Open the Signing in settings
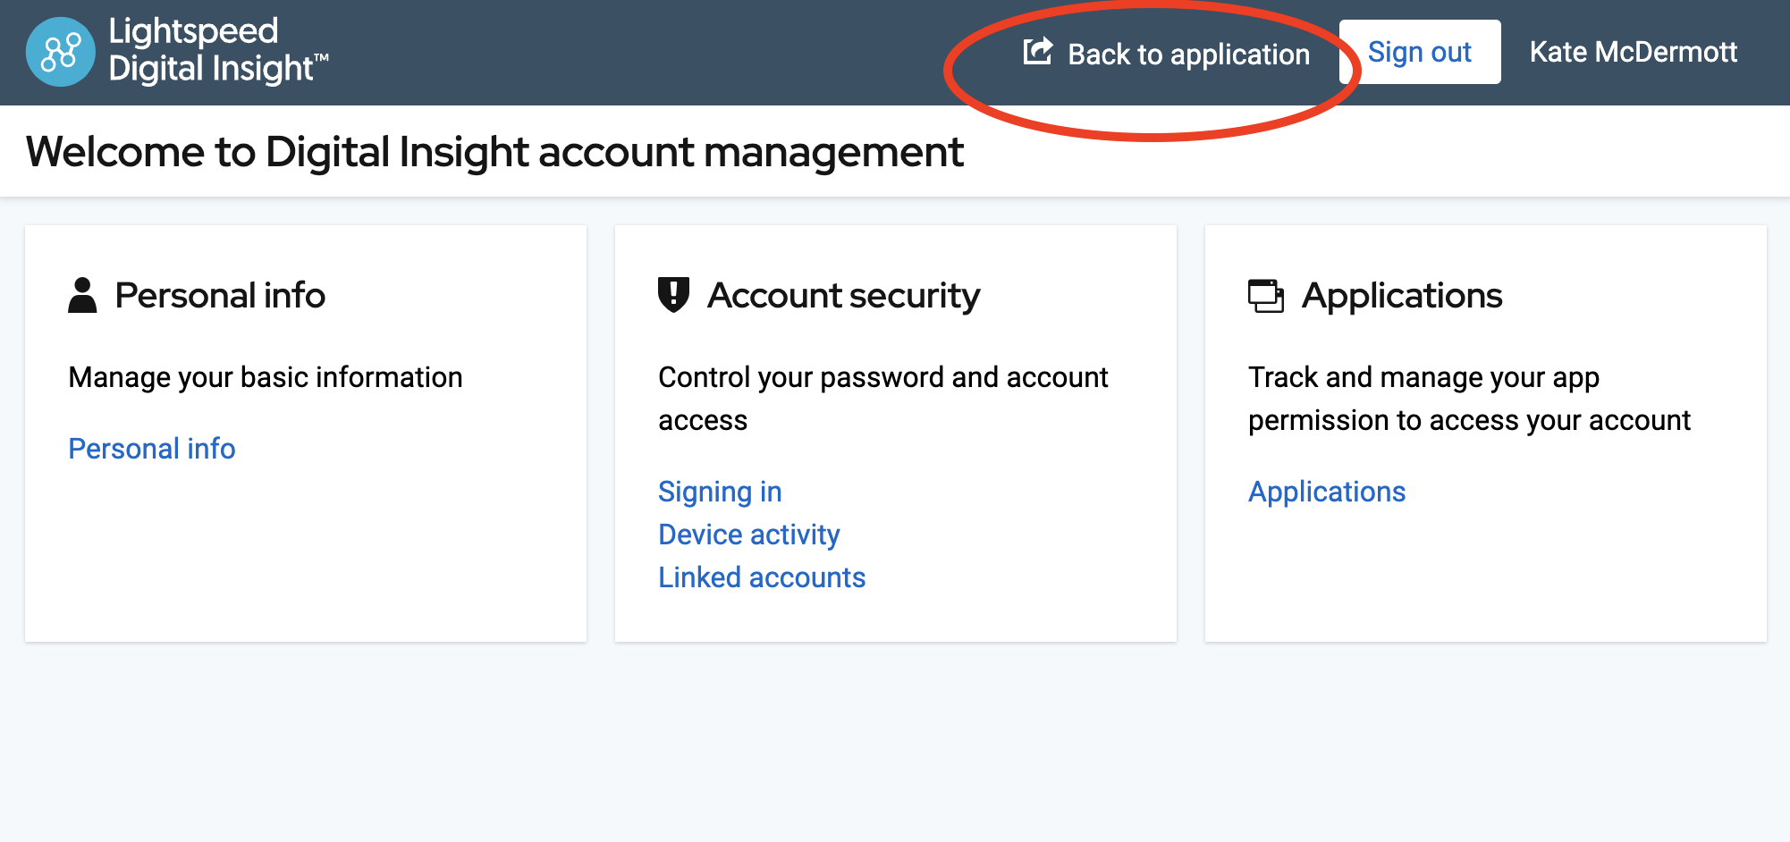The width and height of the screenshot is (1790, 842). (719, 491)
